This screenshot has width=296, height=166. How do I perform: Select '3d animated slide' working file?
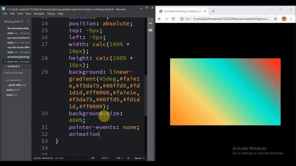click(x=18, y=28)
